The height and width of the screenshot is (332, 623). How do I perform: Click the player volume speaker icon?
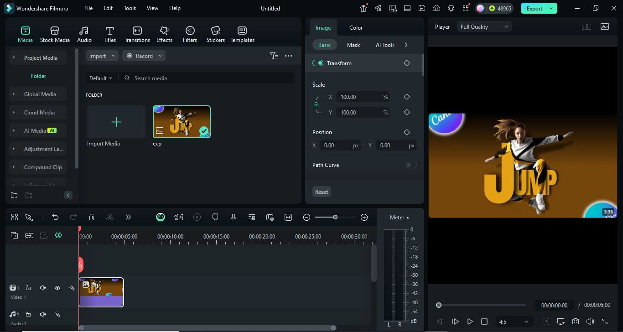(x=590, y=322)
